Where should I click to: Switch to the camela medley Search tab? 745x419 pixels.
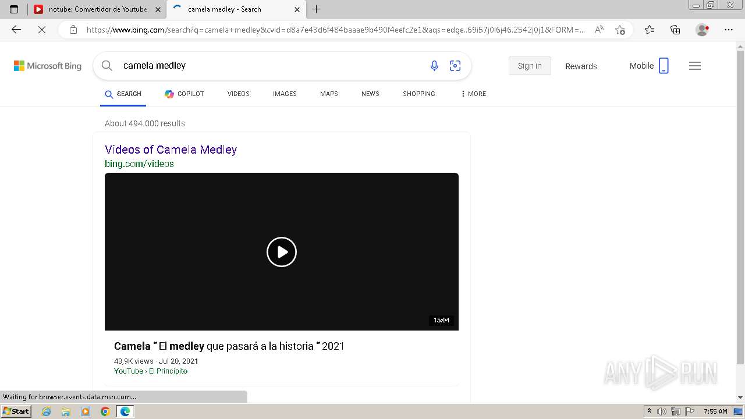click(236, 9)
